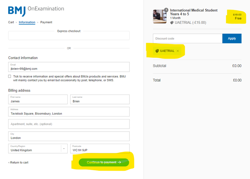Focus the Discount code field
Screen dimensions: 250x179
(187, 39)
